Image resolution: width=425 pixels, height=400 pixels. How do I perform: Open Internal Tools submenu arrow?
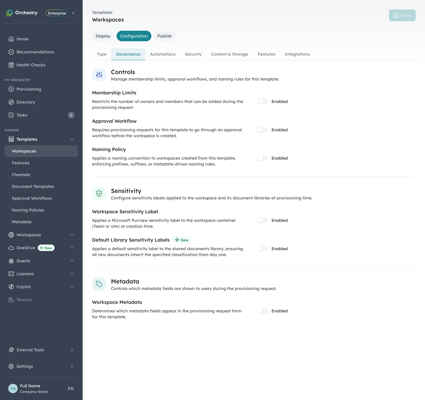point(72,350)
